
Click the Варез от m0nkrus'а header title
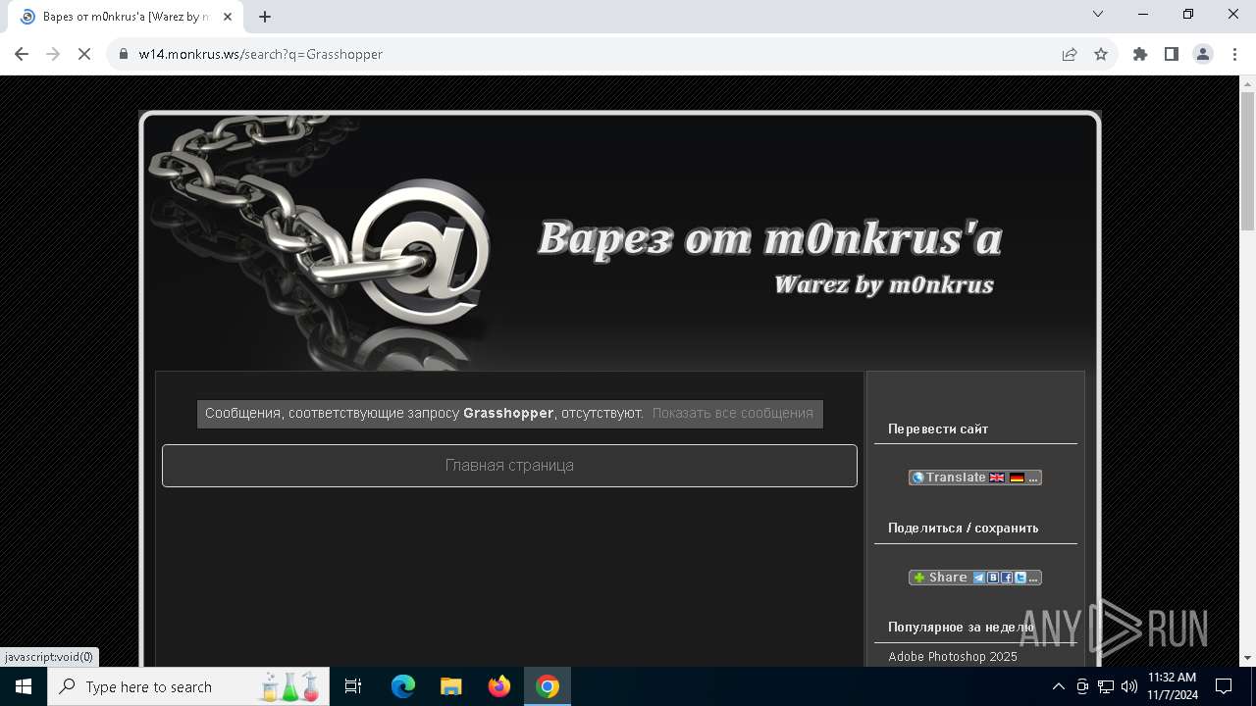pyautogui.click(x=770, y=237)
